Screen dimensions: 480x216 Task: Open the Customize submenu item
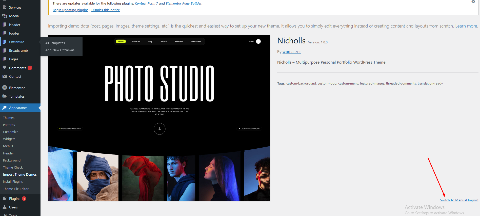pyautogui.click(x=11, y=132)
